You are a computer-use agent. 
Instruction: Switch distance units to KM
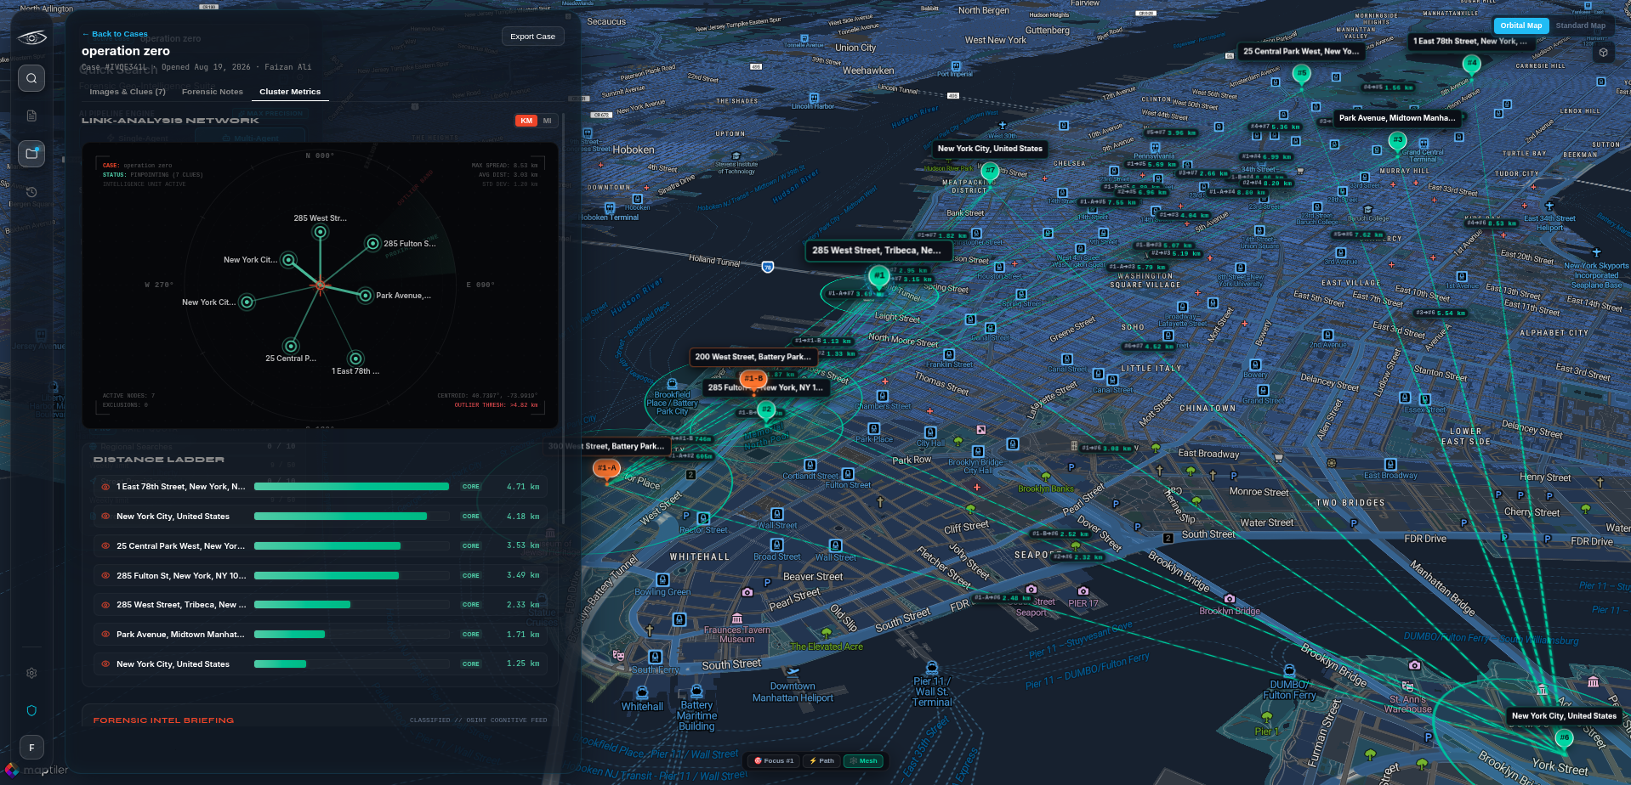click(526, 121)
